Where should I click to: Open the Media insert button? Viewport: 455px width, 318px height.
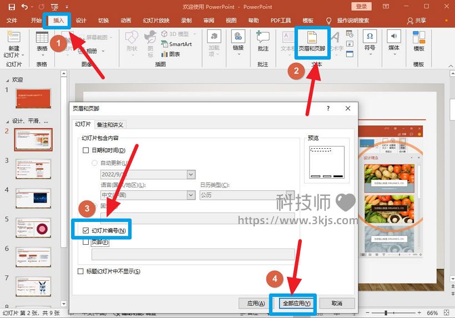pyautogui.click(x=394, y=42)
